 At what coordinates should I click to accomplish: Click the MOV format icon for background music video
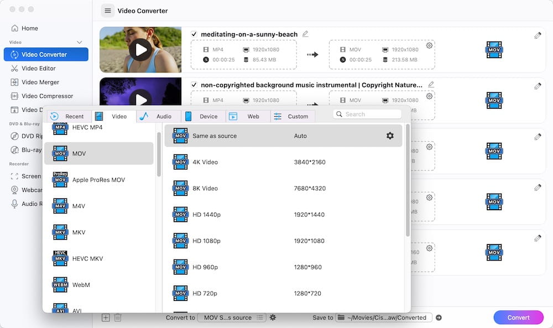pos(494,101)
